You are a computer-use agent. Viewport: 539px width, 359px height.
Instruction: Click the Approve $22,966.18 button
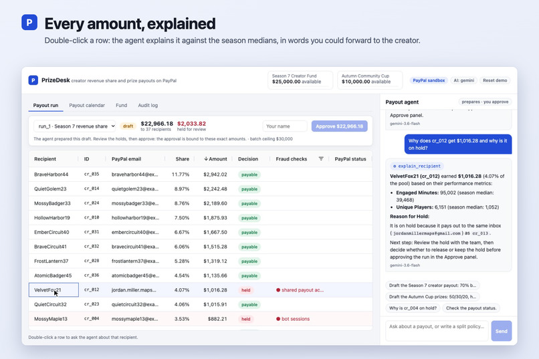339,126
